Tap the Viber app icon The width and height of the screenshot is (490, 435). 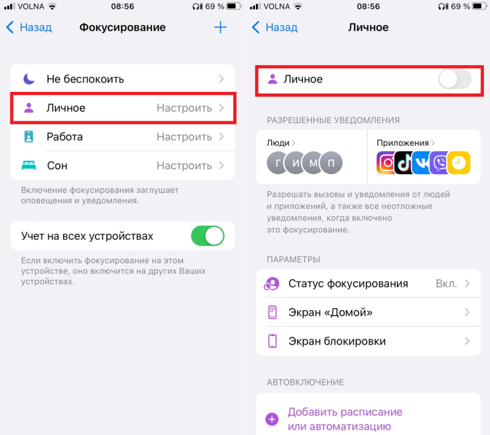[x=439, y=162]
